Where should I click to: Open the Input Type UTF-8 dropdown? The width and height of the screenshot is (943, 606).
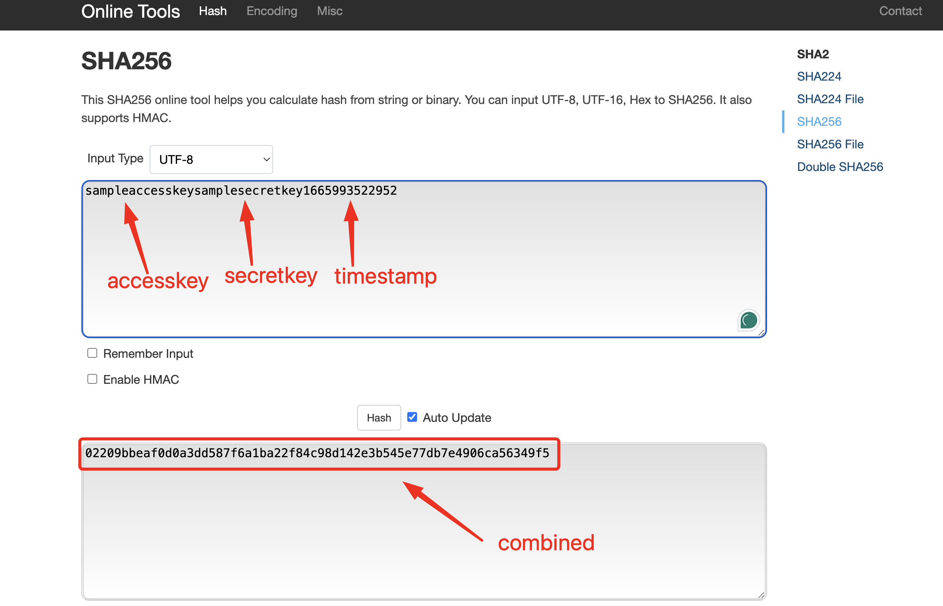point(211,159)
